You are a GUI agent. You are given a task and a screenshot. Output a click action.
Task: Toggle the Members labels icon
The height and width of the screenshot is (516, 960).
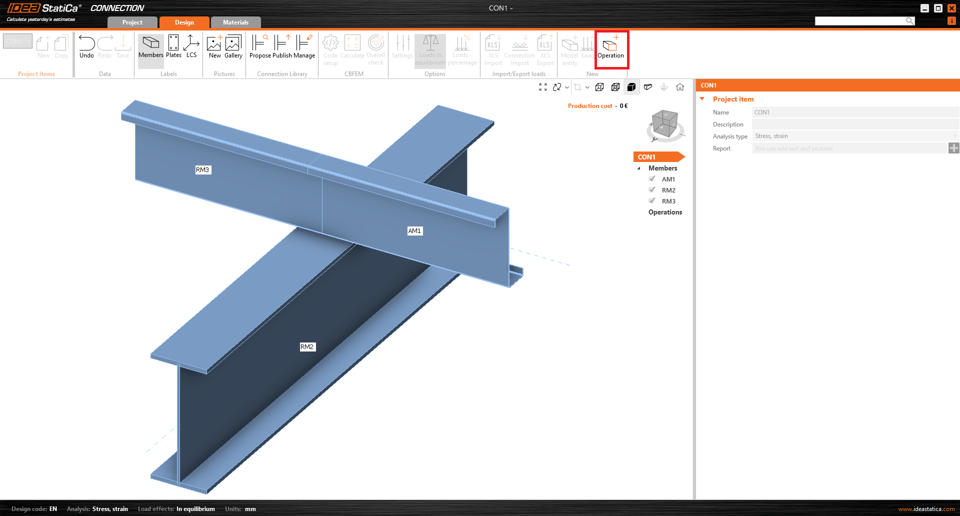coord(150,47)
